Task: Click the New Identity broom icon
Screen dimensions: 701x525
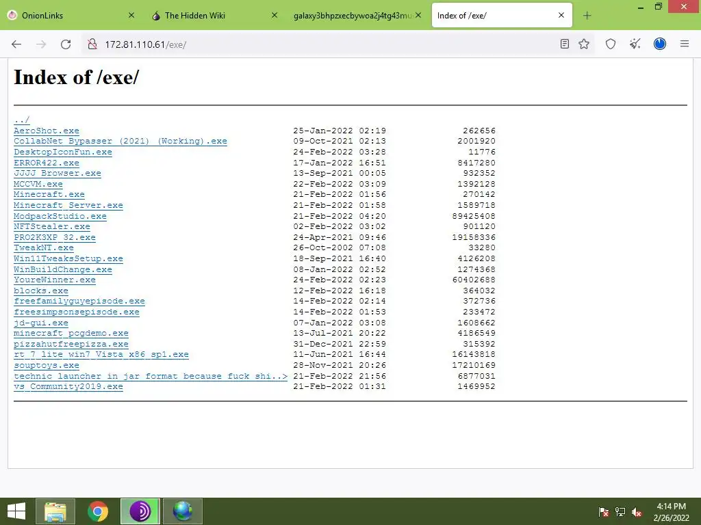Action: (x=635, y=44)
